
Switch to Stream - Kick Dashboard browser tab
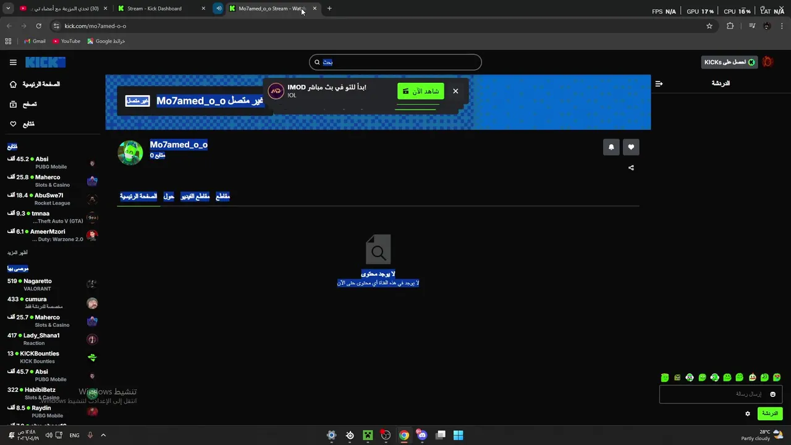pos(160,9)
